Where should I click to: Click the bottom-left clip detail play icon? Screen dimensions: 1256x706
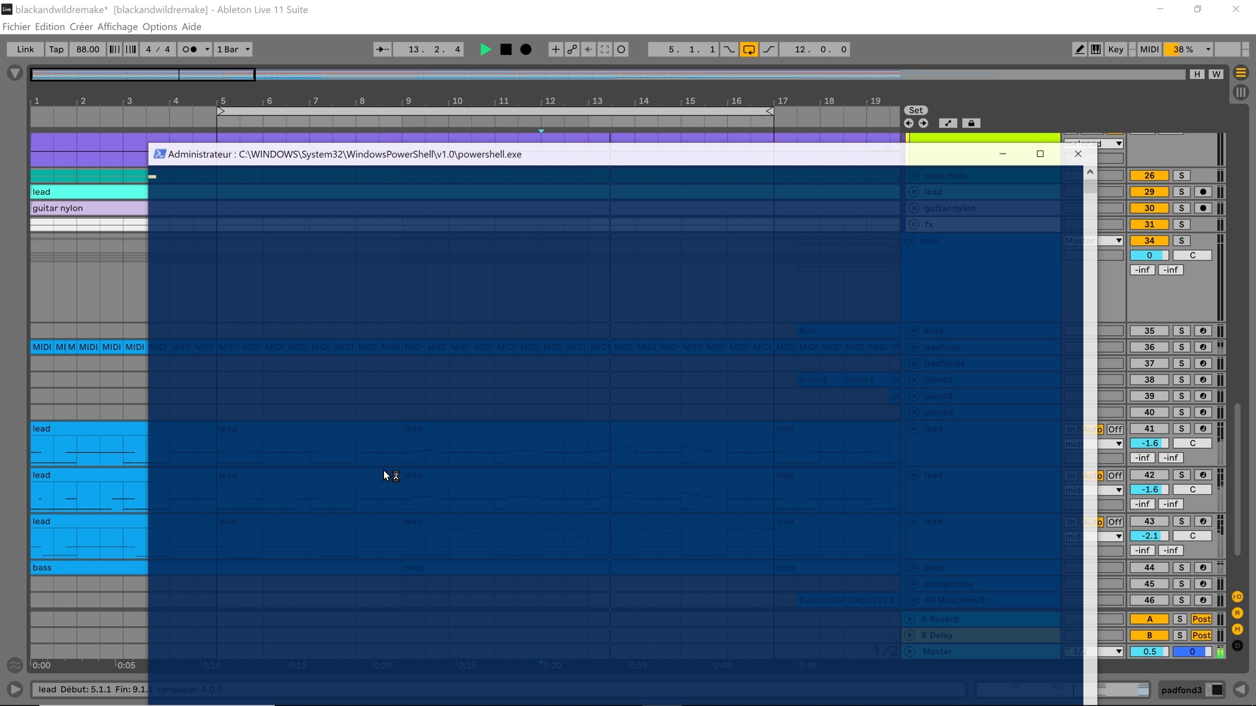coord(14,689)
